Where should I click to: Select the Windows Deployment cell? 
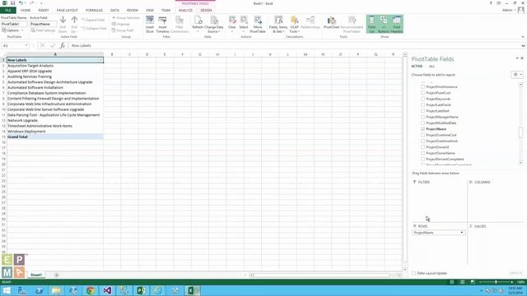tap(55, 132)
